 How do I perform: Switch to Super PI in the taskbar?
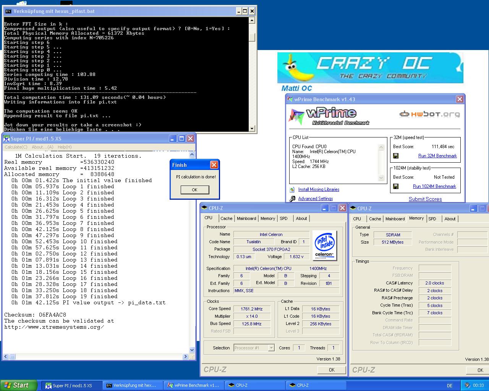coord(71,386)
